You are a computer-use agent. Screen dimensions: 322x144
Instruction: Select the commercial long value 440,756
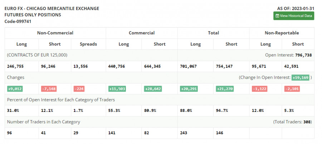coord(116,66)
